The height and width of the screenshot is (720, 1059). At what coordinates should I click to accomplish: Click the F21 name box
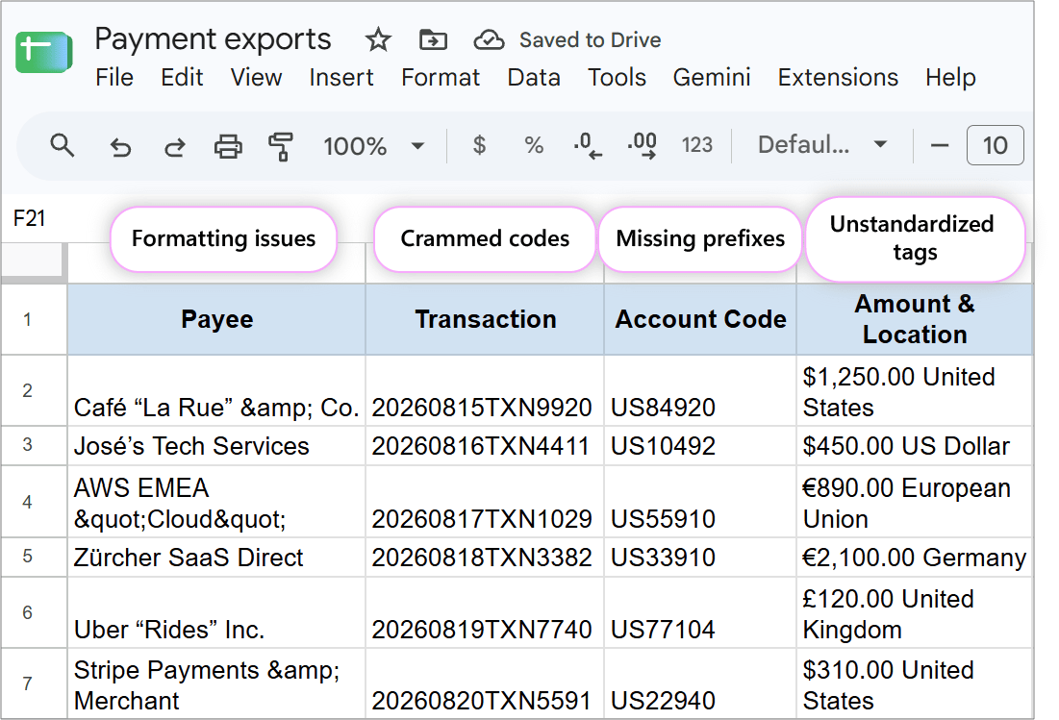tap(30, 218)
